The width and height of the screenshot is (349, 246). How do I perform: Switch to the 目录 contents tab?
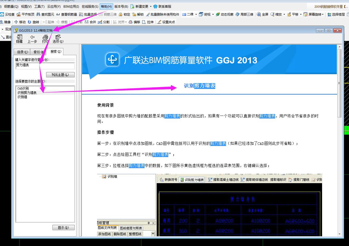point(22,52)
